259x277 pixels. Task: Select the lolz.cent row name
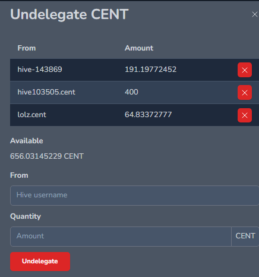pyautogui.click(x=31, y=115)
